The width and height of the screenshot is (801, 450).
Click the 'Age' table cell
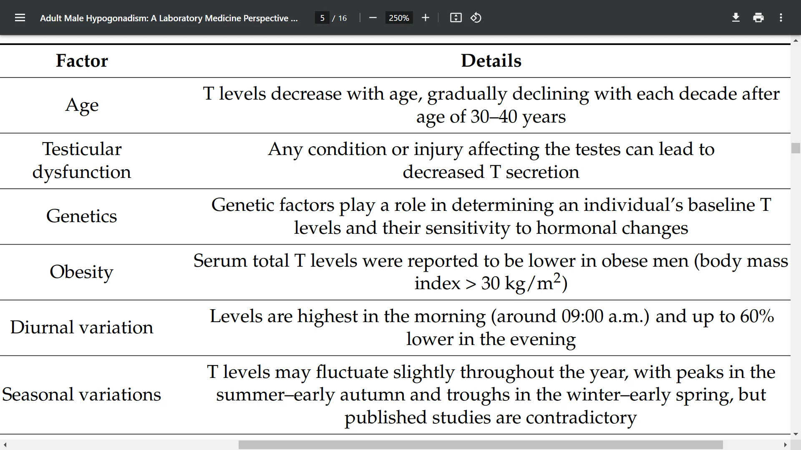point(82,105)
